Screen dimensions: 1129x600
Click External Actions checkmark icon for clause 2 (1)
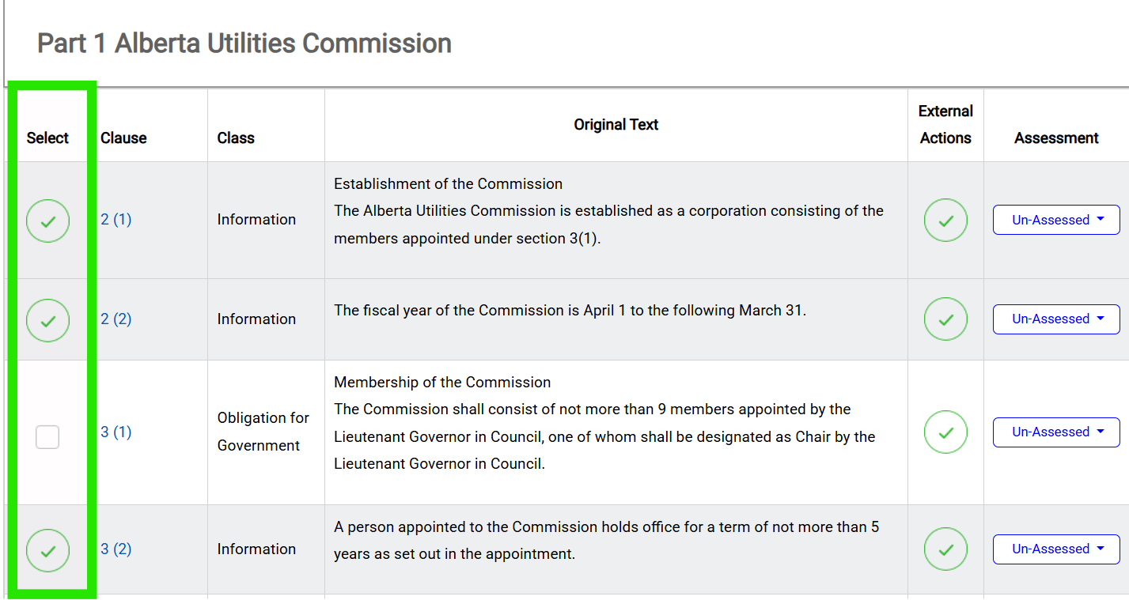(945, 221)
